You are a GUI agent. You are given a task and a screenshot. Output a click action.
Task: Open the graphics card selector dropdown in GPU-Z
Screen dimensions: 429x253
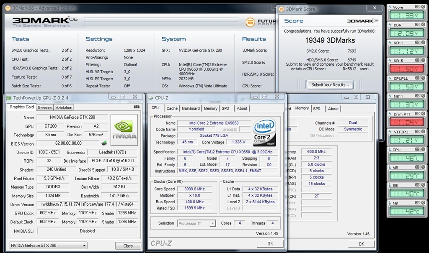(x=49, y=245)
